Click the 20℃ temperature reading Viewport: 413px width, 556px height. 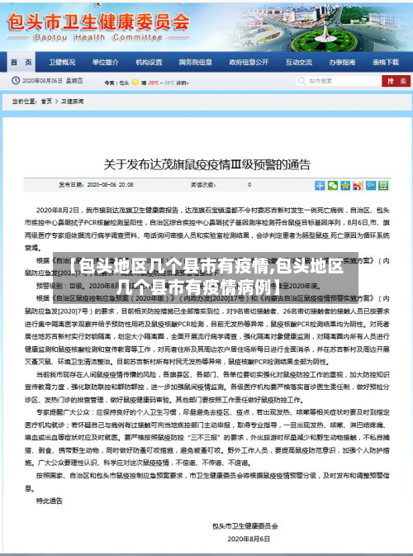(153, 83)
